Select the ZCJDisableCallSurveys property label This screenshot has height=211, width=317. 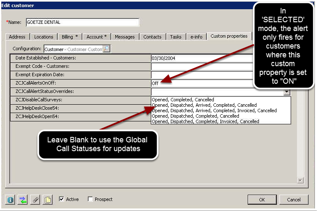pos(39,100)
